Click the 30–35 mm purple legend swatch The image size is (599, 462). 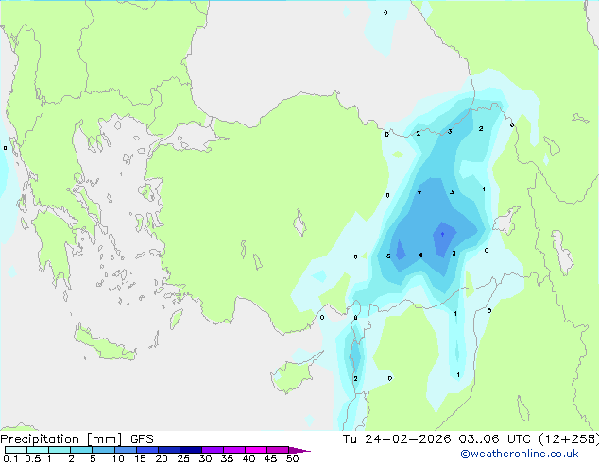tap(213, 450)
